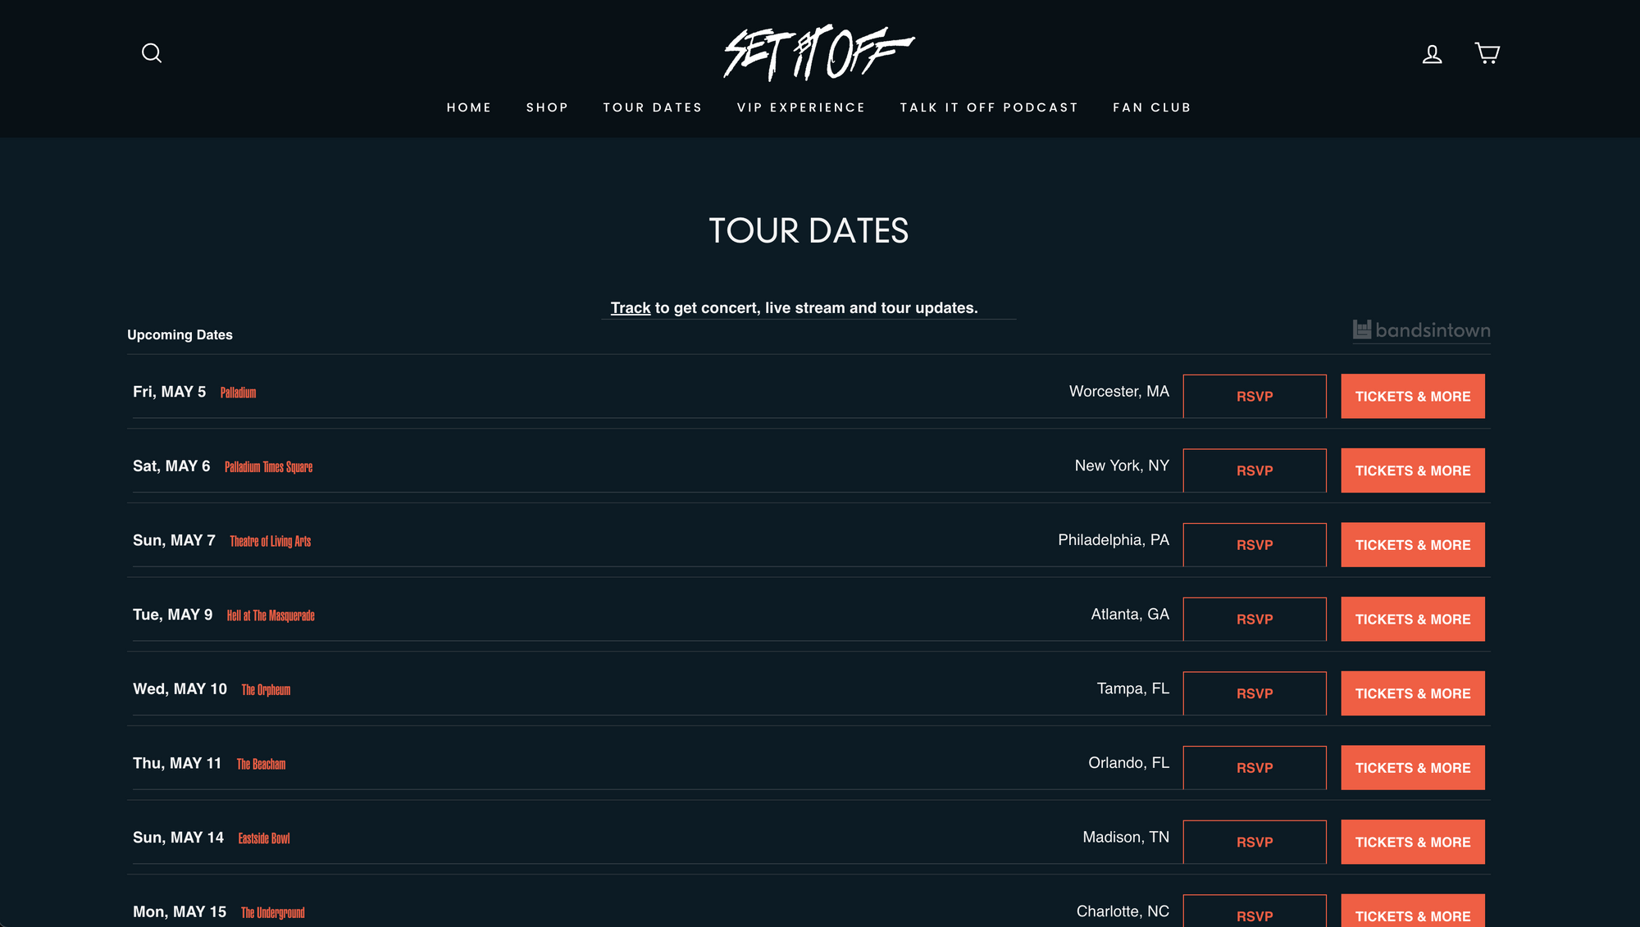Open the Palladium Times Square venue link
1640x927 pixels.
pyautogui.click(x=268, y=467)
